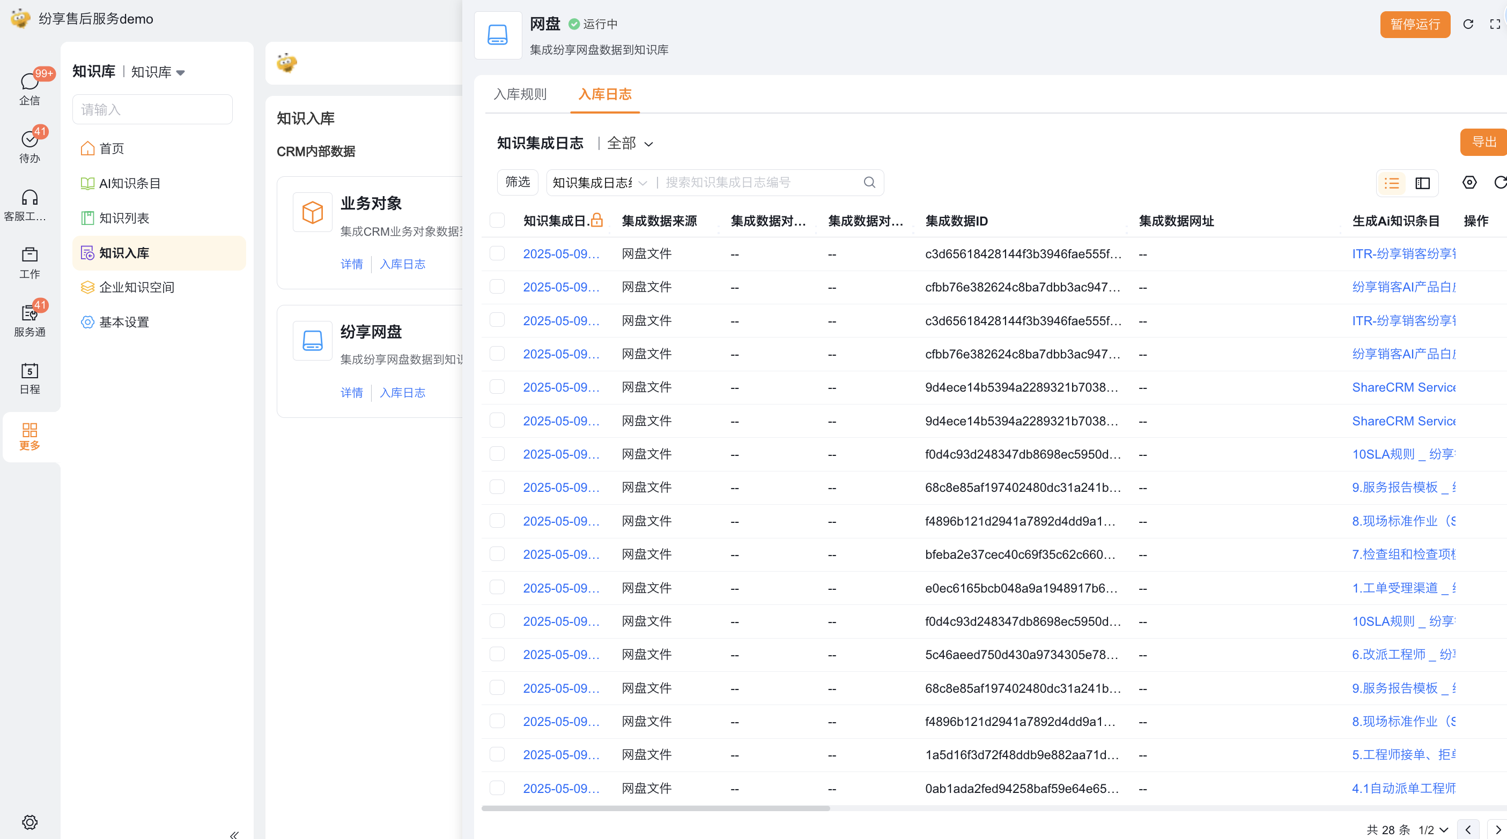
Task: Open 详情 link under 业务对象
Action: click(x=352, y=264)
